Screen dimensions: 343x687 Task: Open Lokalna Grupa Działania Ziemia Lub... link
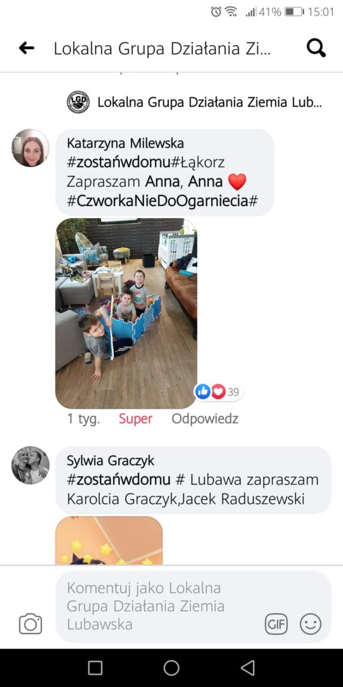tap(210, 103)
